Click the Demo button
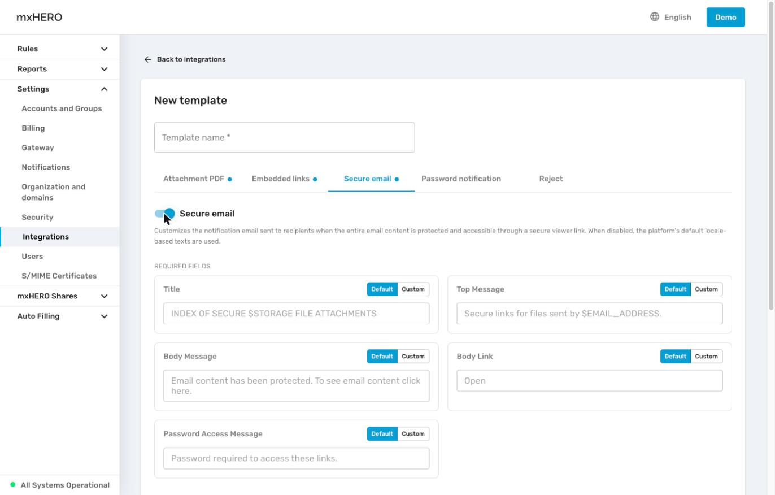Screen dimensions: 775x495 [726, 17]
